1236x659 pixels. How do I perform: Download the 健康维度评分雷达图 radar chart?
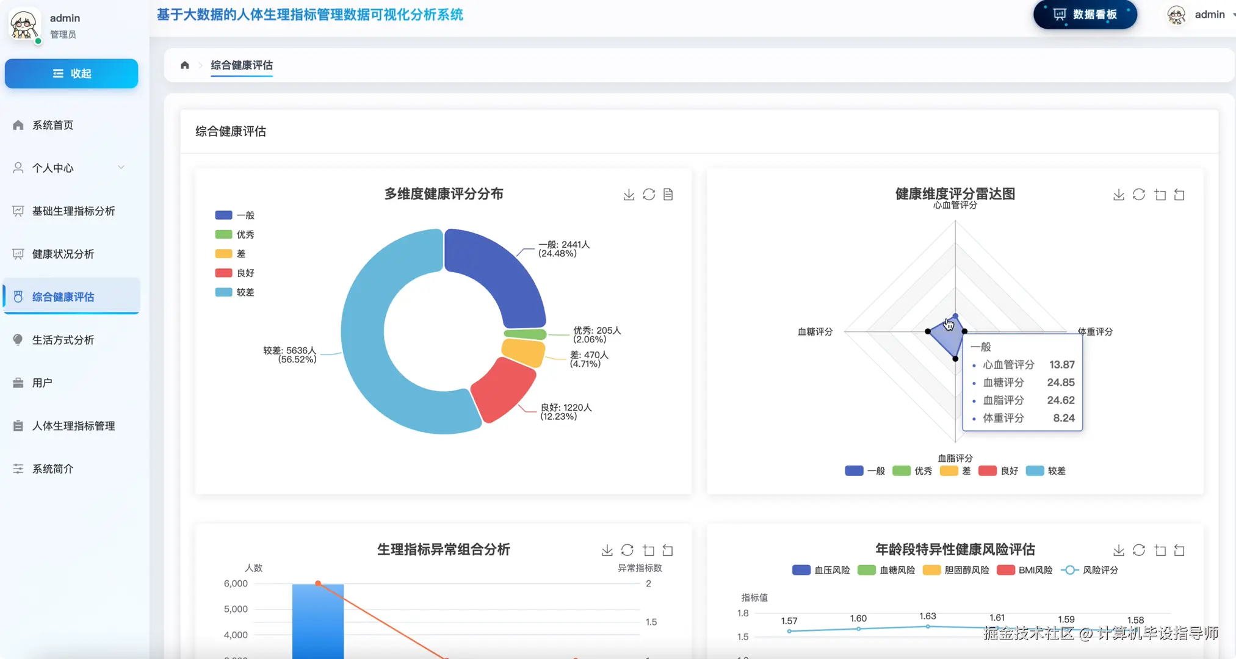(1118, 195)
